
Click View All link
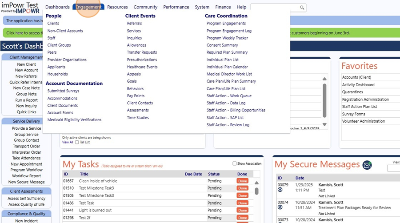point(68,142)
